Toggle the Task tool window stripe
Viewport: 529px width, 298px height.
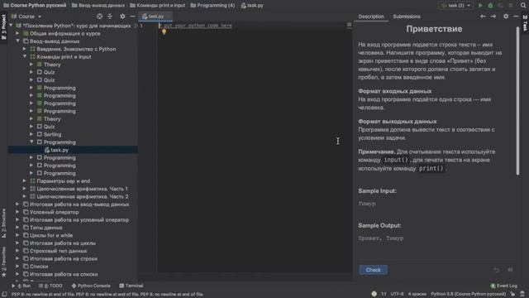[525, 23]
